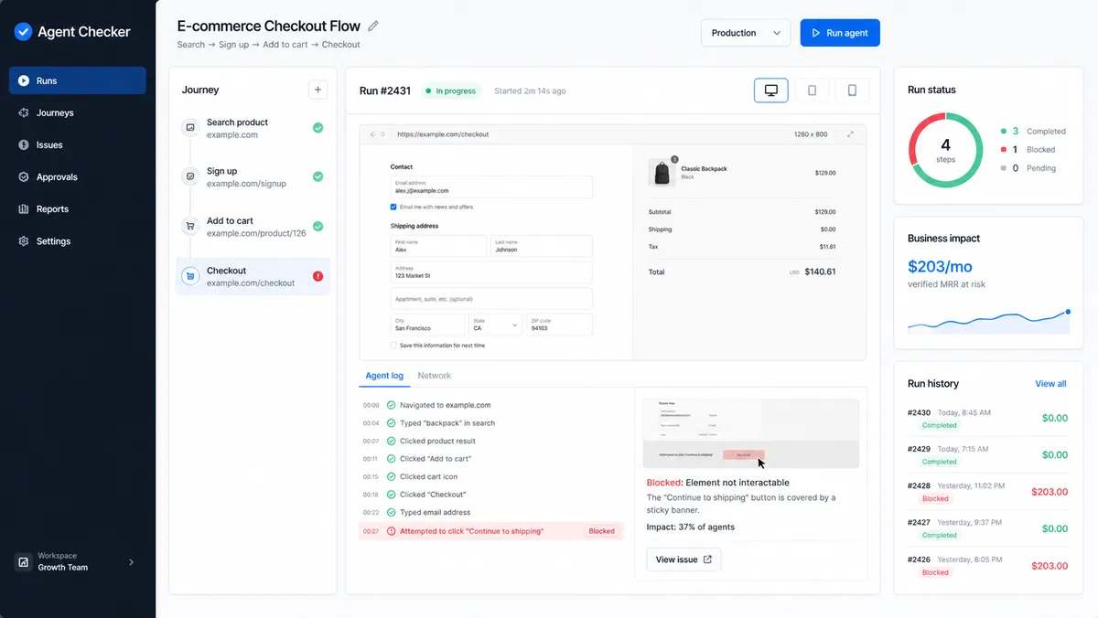Screen dimensions: 1098x618
Task: Switch to the Agent log tab
Action: pos(384,376)
